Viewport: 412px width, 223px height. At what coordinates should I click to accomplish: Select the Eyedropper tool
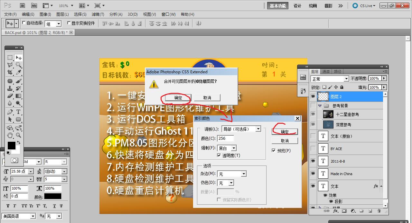point(18,72)
